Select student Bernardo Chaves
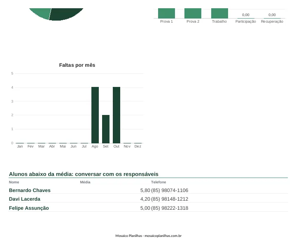The height and width of the screenshot is (246, 296). [30, 190]
